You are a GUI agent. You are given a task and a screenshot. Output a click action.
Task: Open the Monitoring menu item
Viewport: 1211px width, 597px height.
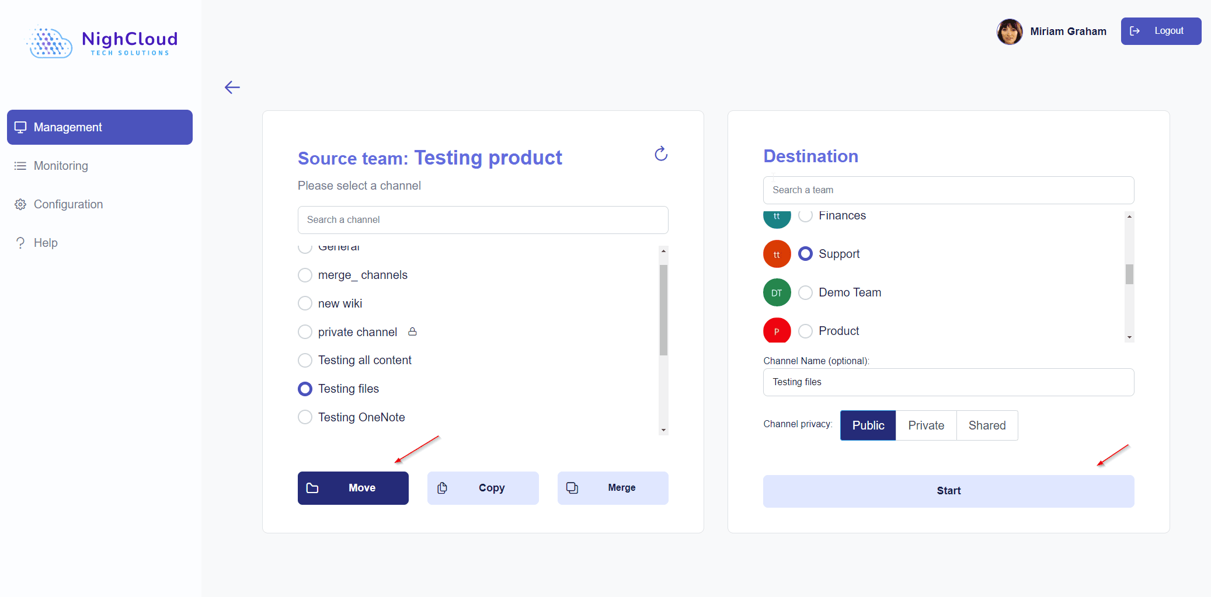pos(61,166)
